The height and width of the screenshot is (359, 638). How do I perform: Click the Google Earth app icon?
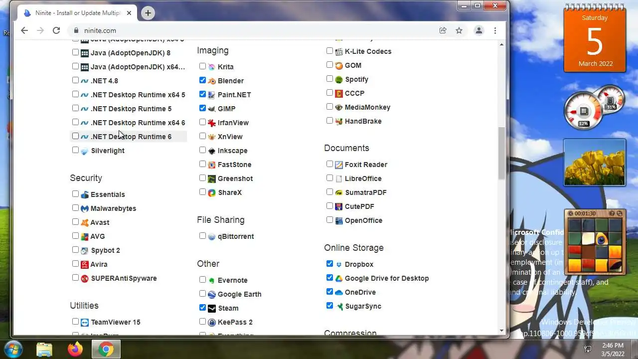[212, 294]
